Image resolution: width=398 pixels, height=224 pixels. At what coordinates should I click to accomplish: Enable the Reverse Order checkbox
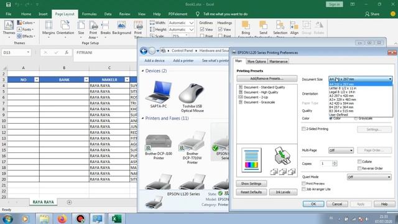pyautogui.click(x=359, y=168)
